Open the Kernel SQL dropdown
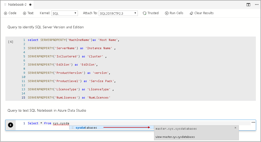The width and height of the screenshot is (261, 142). coord(65,13)
